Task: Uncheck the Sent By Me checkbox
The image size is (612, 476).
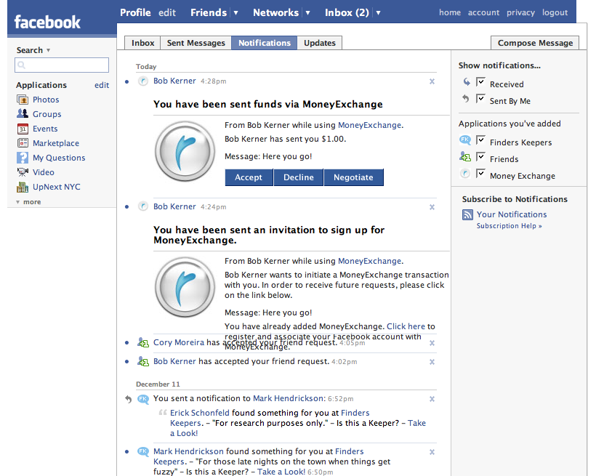Action: click(480, 99)
